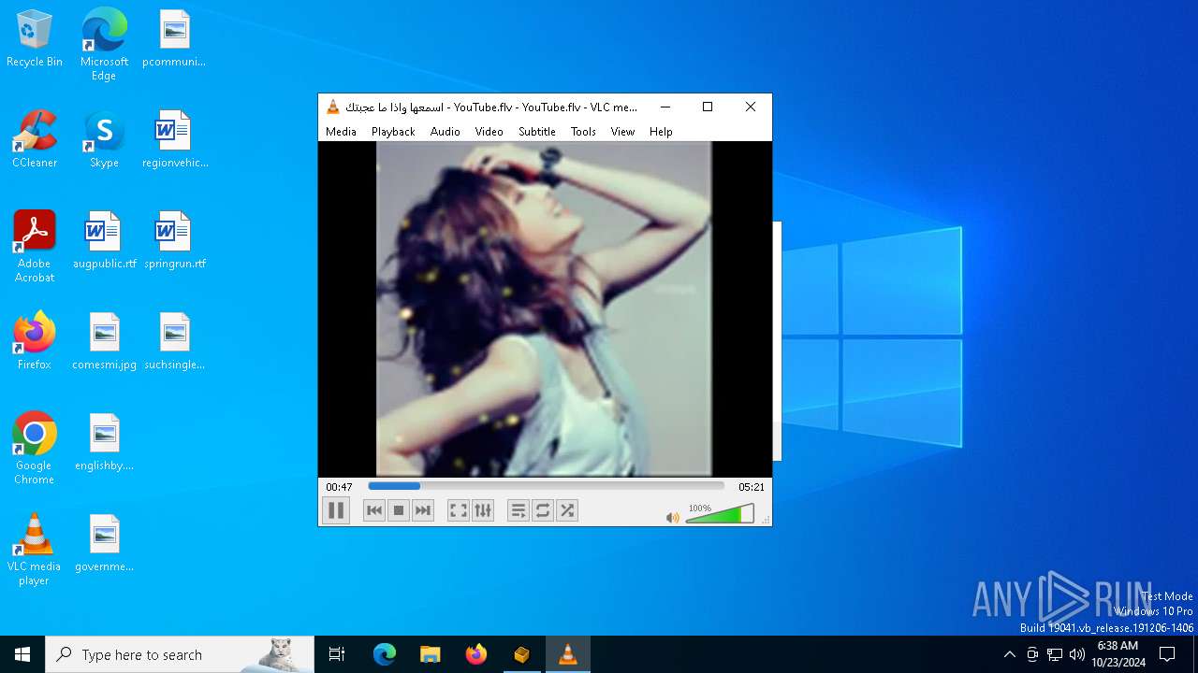This screenshot has height=673, width=1198.
Task: Open network status tray icon
Action: tap(1055, 654)
